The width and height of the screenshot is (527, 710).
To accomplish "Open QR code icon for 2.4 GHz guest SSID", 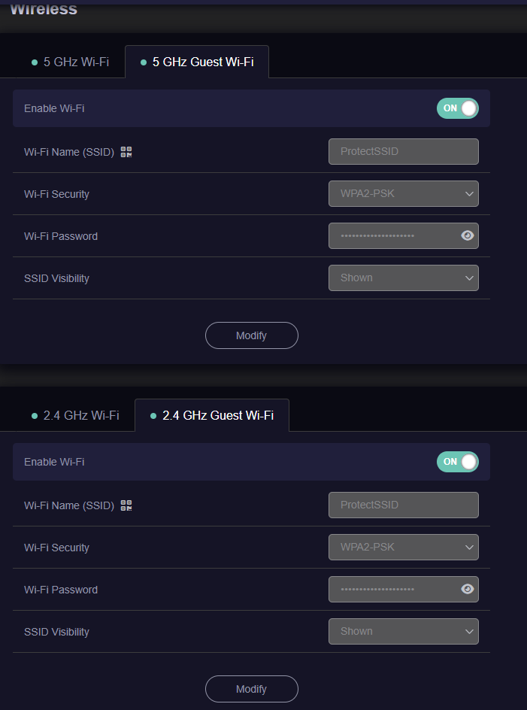I will pyautogui.click(x=126, y=505).
